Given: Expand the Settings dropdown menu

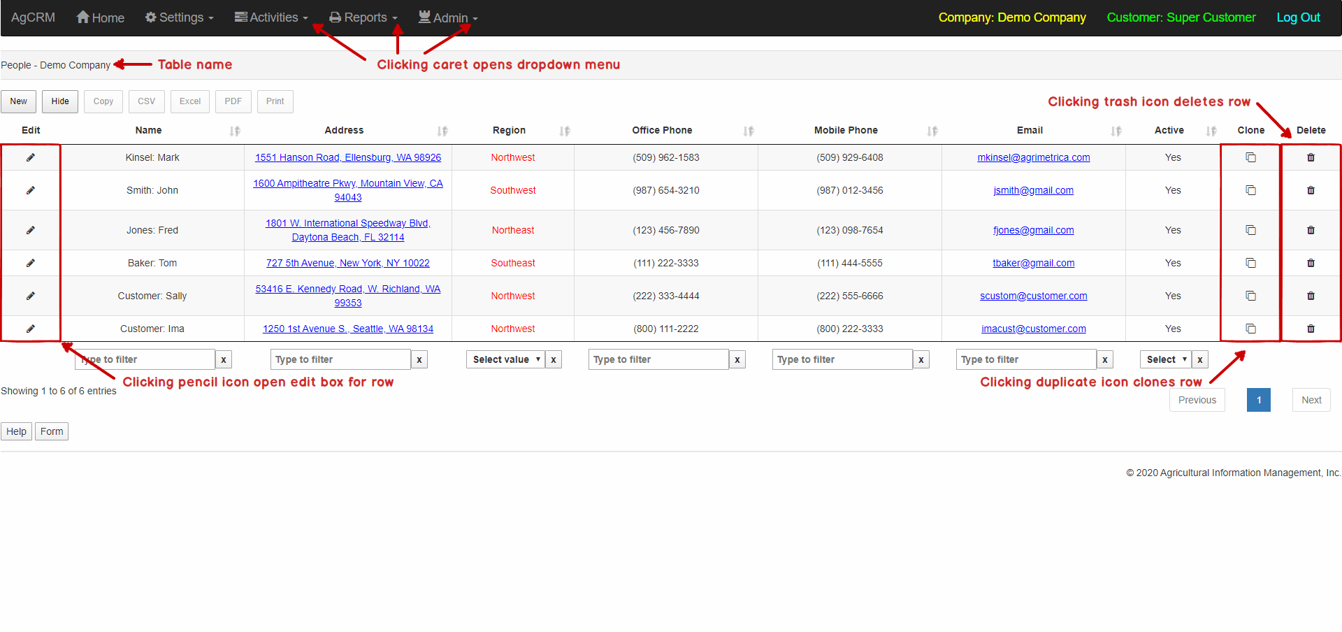Looking at the screenshot, I should [180, 17].
